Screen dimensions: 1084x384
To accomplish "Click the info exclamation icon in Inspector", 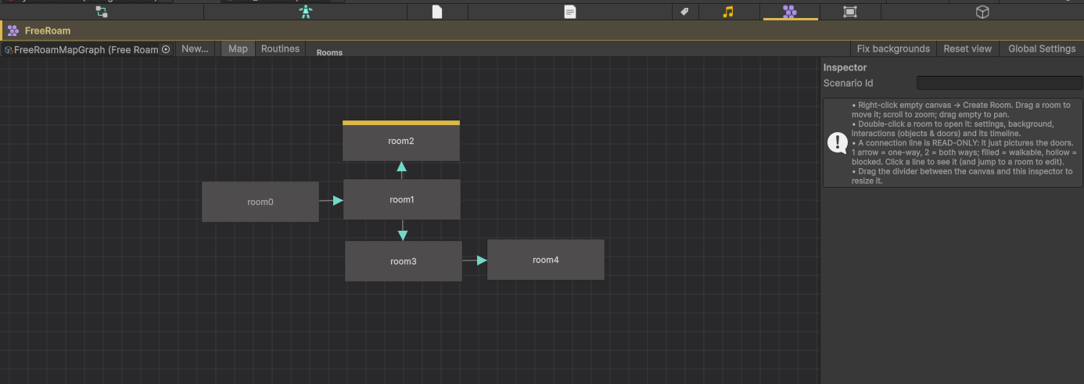I will click(838, 142).
